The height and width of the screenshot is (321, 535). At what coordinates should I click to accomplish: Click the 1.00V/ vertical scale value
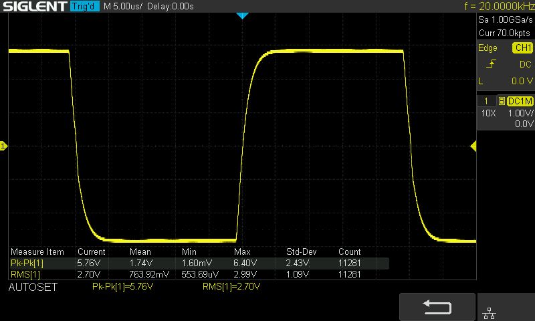click(520, 113)
